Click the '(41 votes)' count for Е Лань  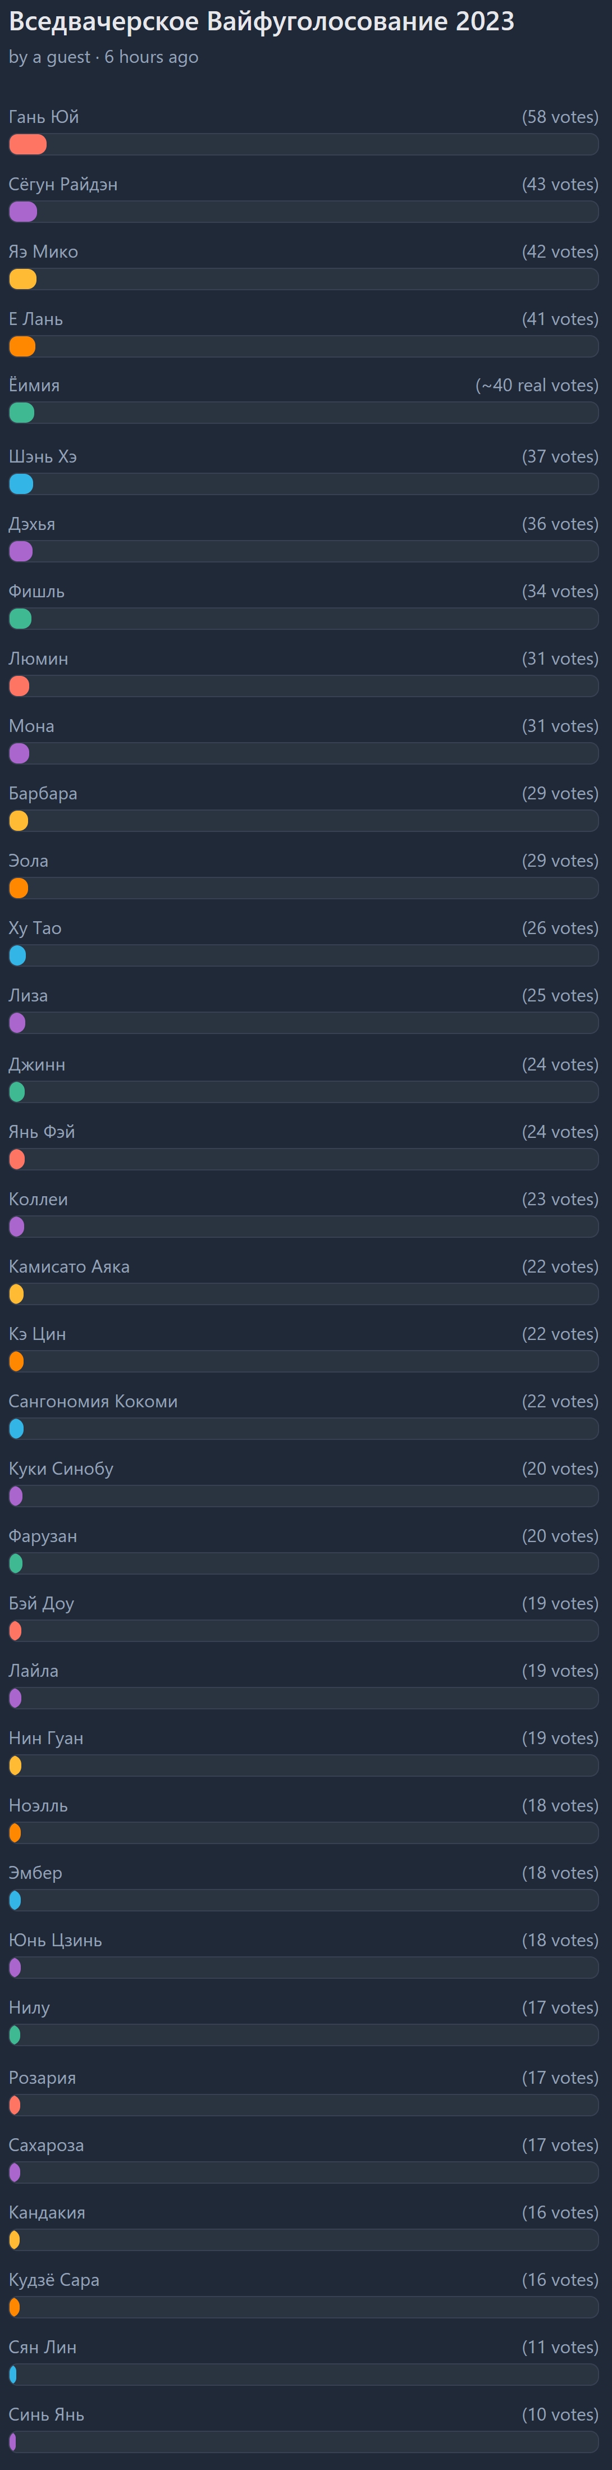pyautogui.click(x=559, y=319)
